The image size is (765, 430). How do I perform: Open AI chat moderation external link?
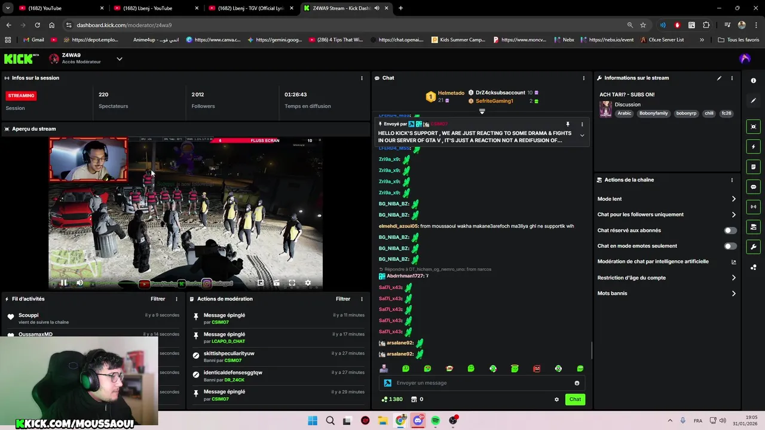[x=733, y=262]
